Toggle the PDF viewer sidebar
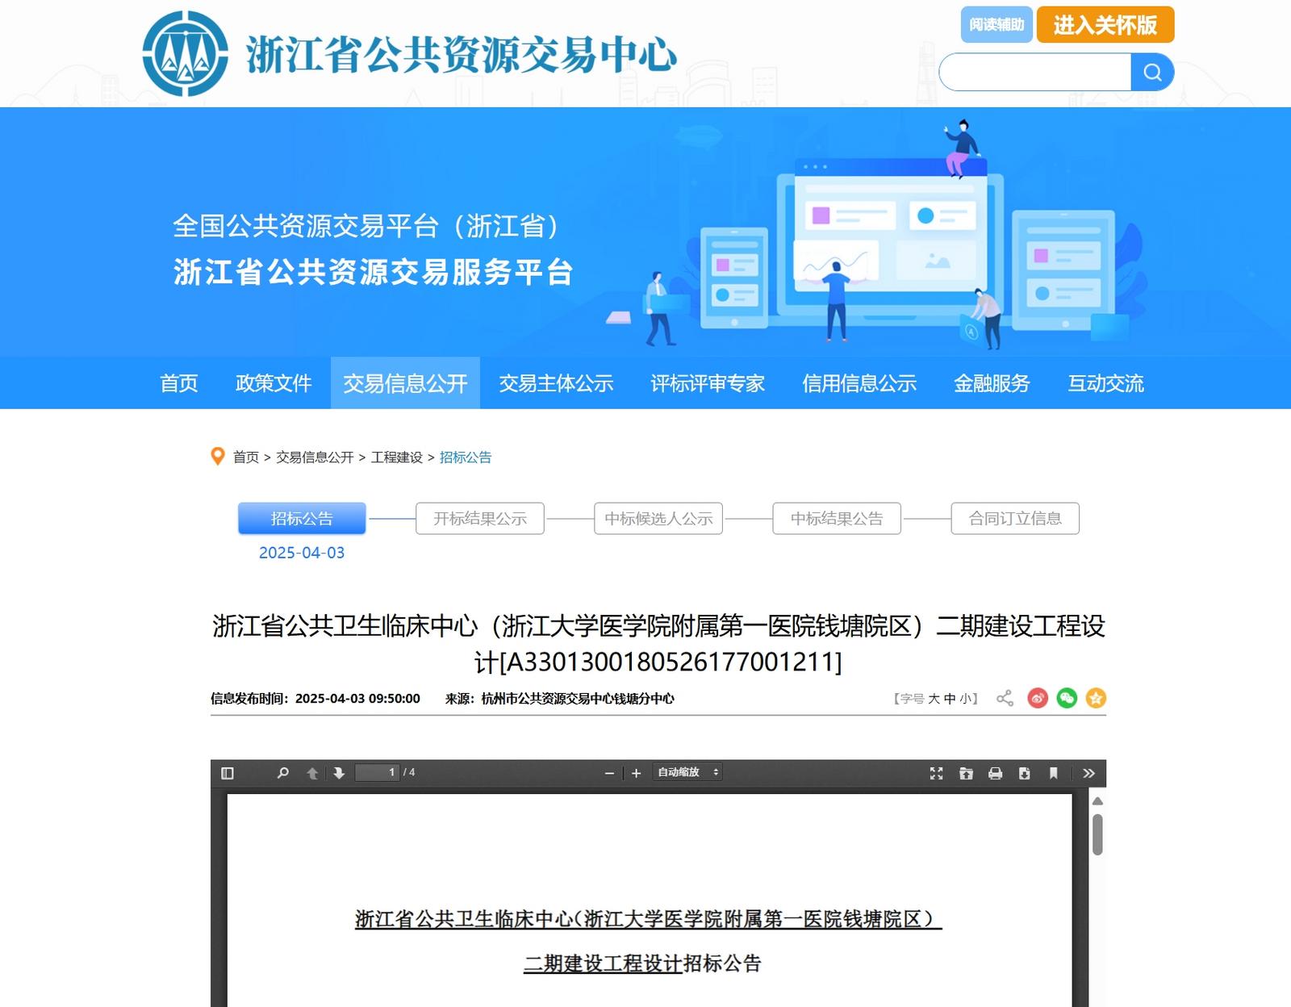The height and width of the screenshot is (1007, 1291). click(228, 773)
